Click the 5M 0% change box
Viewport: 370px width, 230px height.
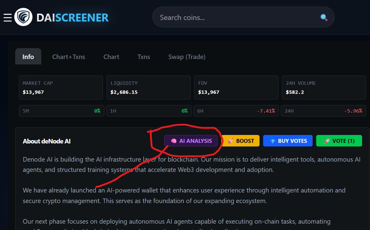61,111
